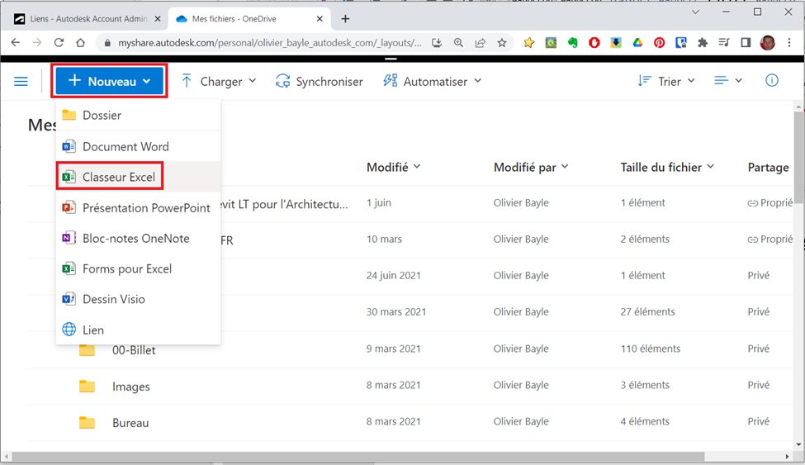Open the Charger upload dropdown

pos(219,81)
